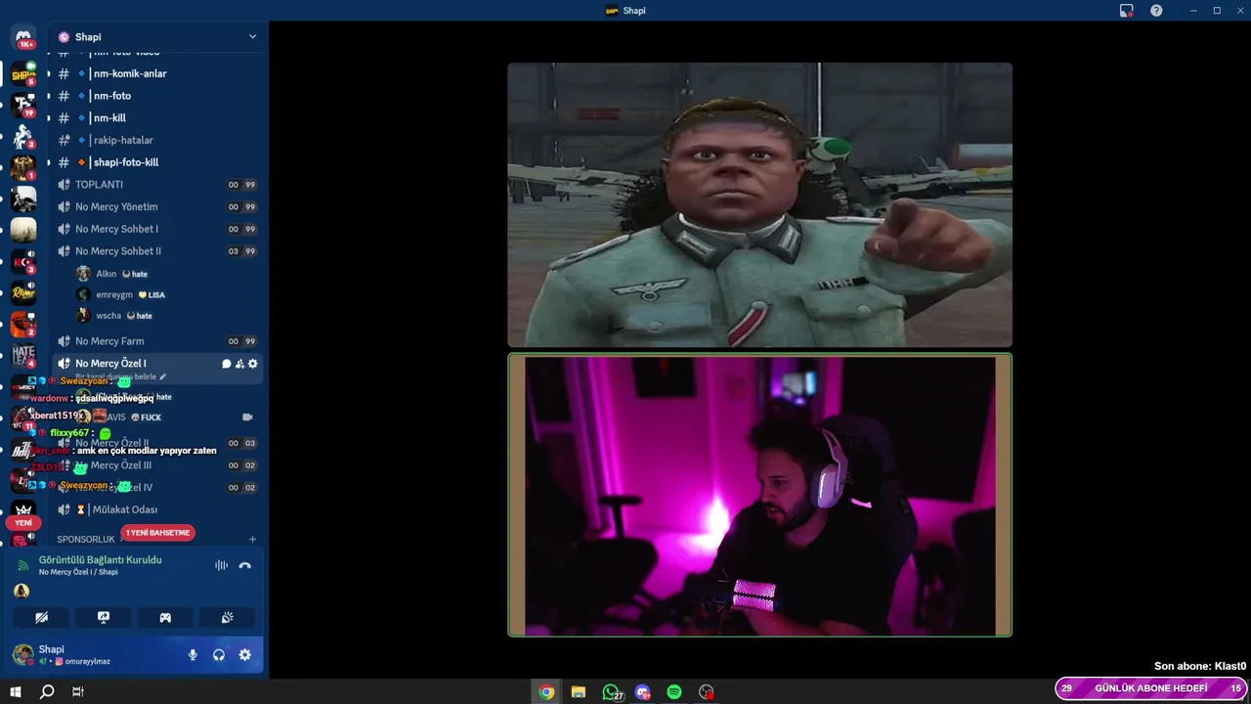Open User Settings gear beside the headphones
Image resolution: width=1251 pixels, height=704 pixels.
click(245, 655)
